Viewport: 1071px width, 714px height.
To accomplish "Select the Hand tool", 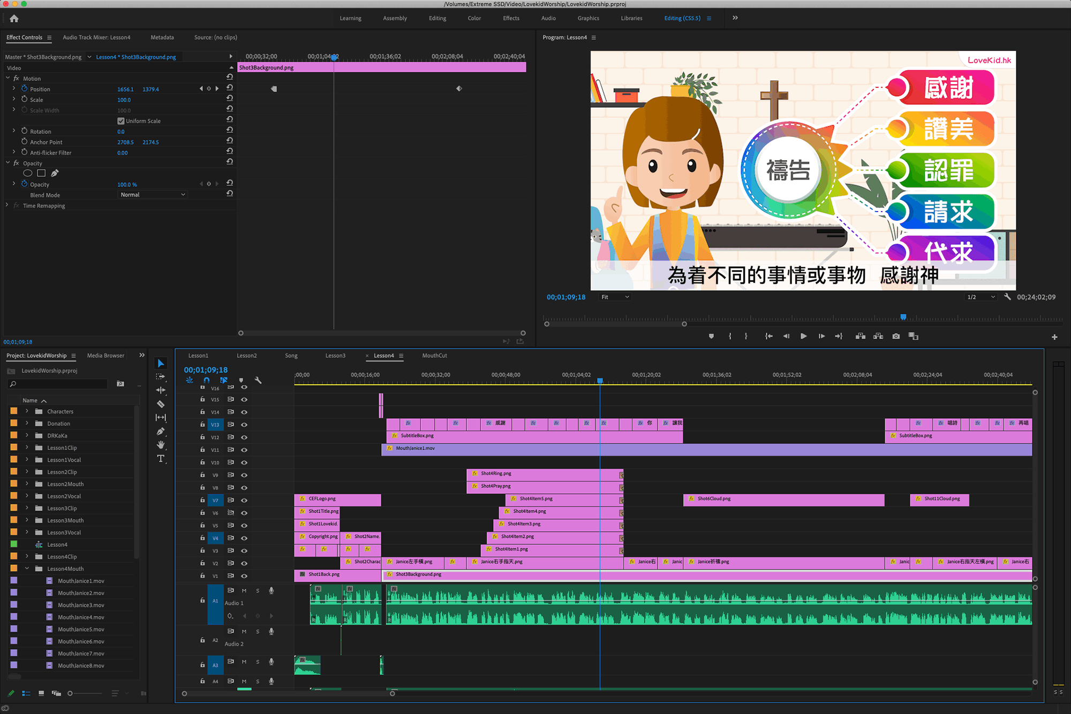I will [161, 445].
